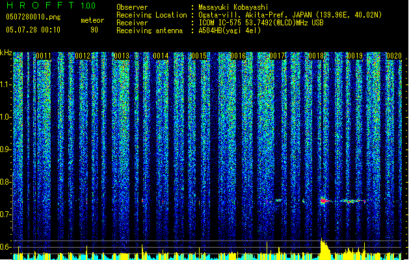Click the 0015 time marker
This screenshot has height=260, width=409.
(x=199, y=56)
